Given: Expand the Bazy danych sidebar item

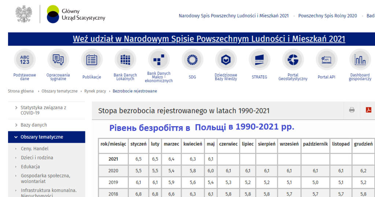Looking at the screenshot, I should pos(34,125).
